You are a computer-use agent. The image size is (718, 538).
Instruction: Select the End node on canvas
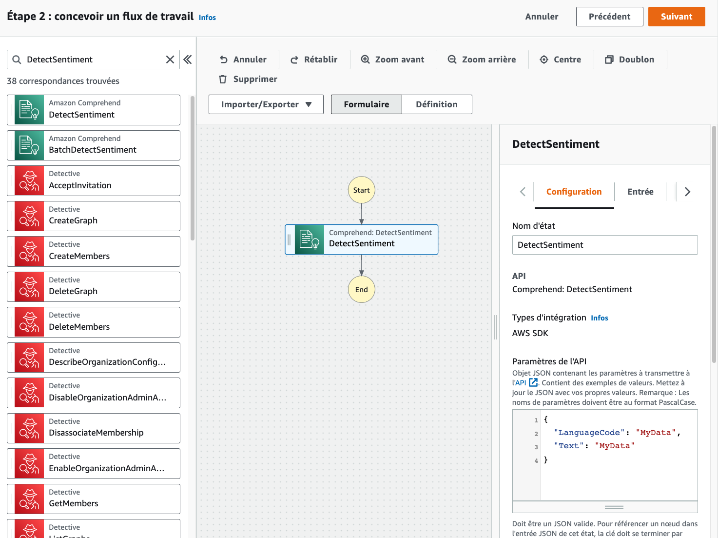(362, 289)
